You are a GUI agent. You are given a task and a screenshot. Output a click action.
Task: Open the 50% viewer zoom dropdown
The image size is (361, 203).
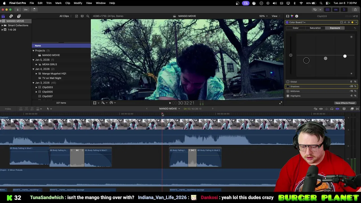coord(263,16)
